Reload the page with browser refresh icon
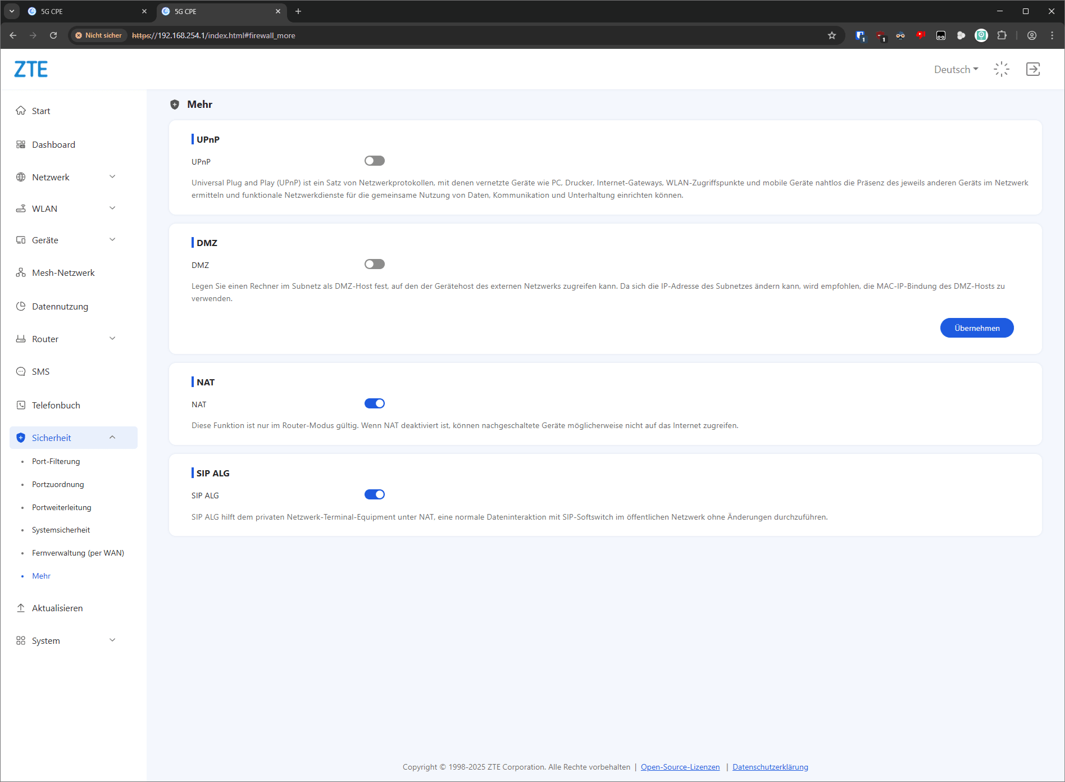The image size is (1065, 782). pyautogui.click(x=53, y=35)
